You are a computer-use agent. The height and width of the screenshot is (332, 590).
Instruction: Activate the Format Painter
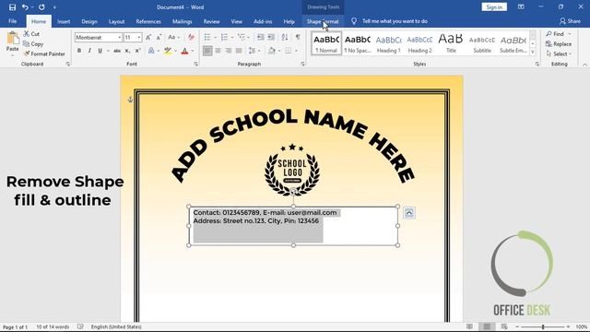pos(44,53)
